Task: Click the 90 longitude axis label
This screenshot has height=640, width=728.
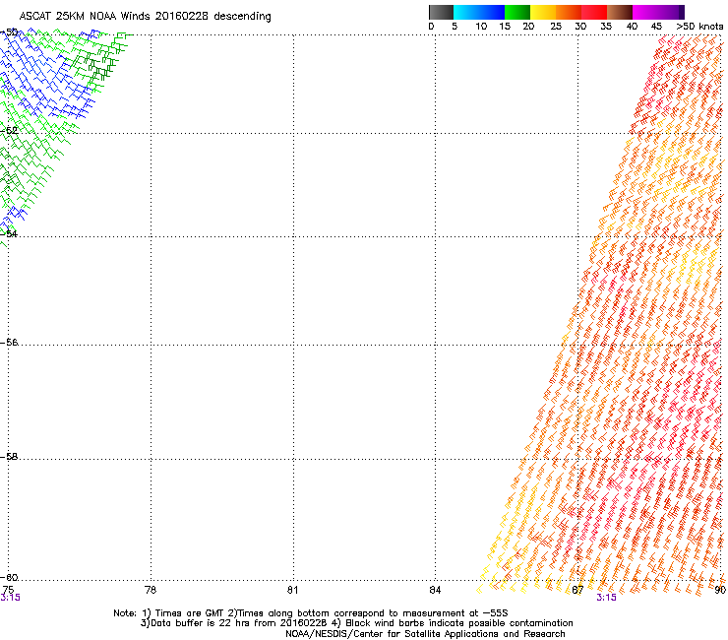Action: [720, 590]
